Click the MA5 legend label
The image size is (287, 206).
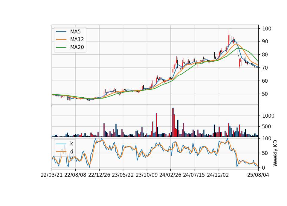[75, 32]
